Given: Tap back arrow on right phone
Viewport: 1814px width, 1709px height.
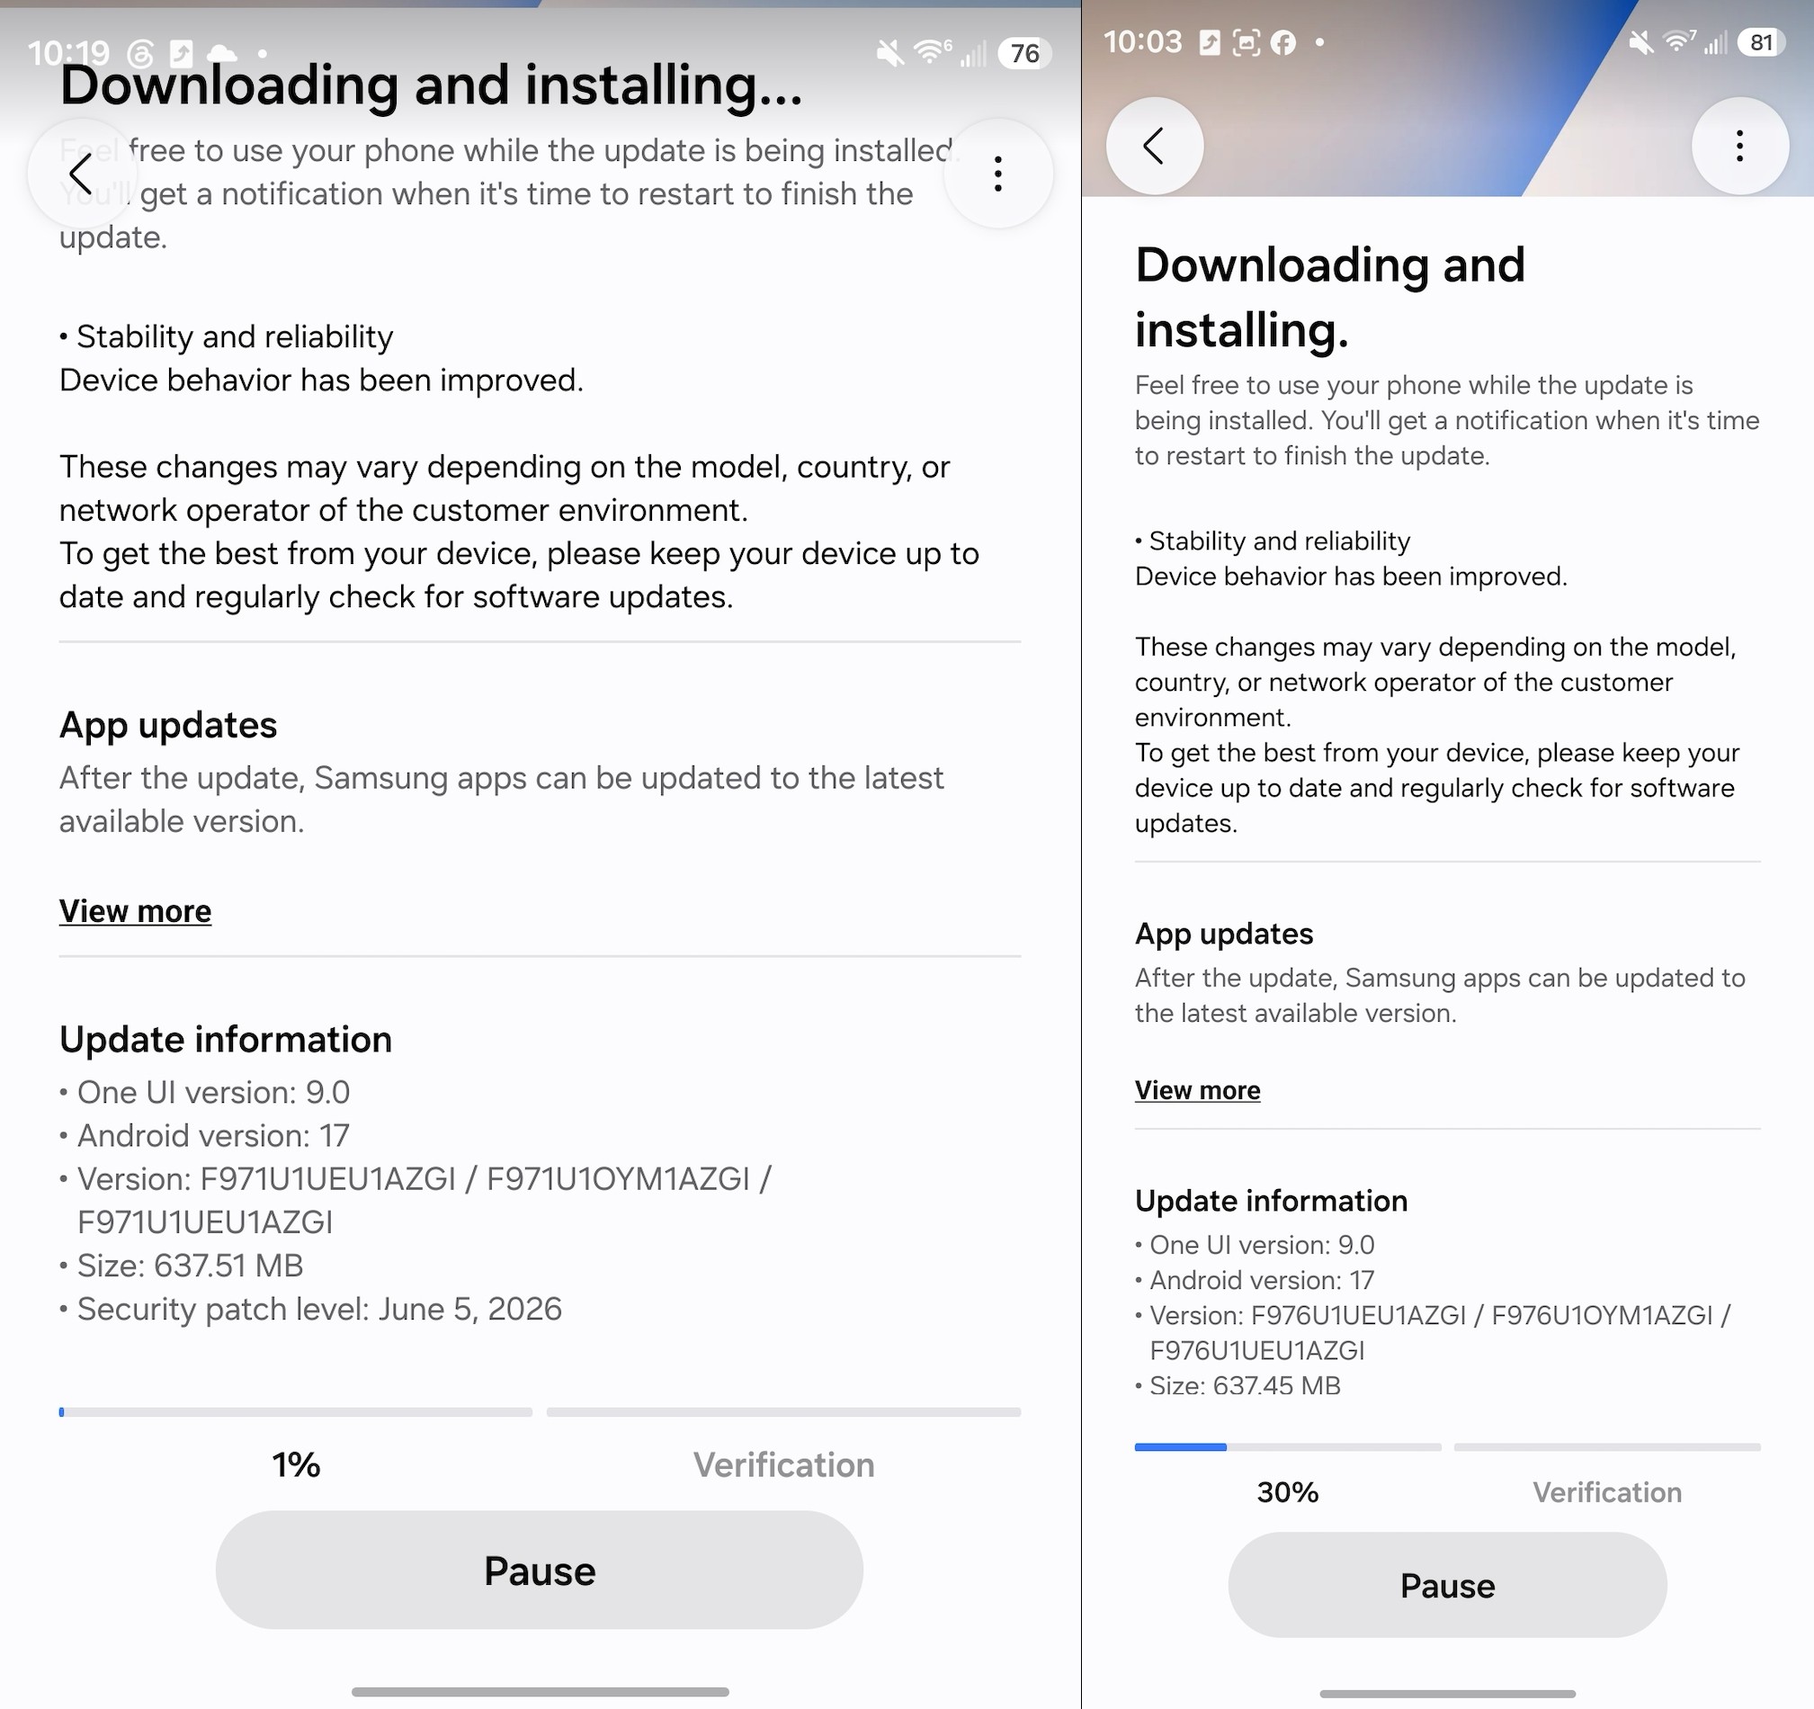Looking at the screenshot, I should [x=1154, y=146].
